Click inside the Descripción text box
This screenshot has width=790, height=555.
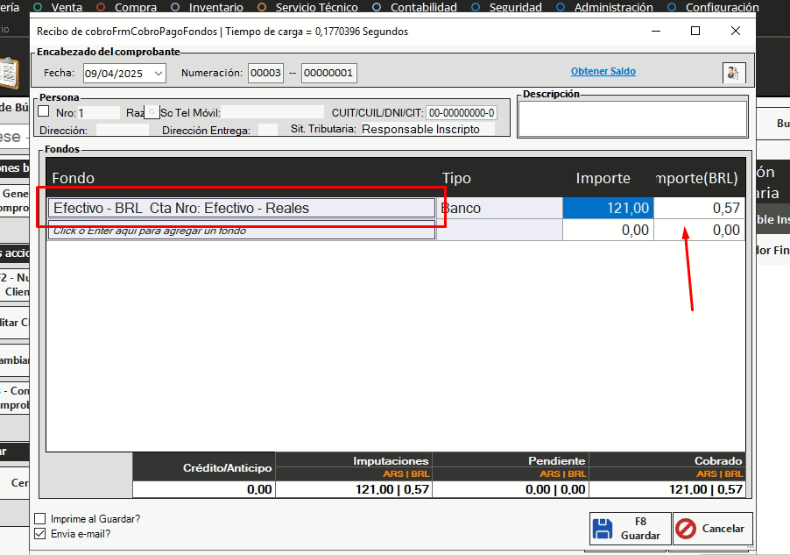tap(631, 119)
